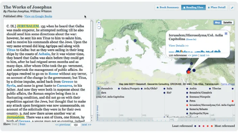Click Zoom In link in popup
Image resolution: width=238 pixels, height=133 pixels.
[x=191, y=39]
